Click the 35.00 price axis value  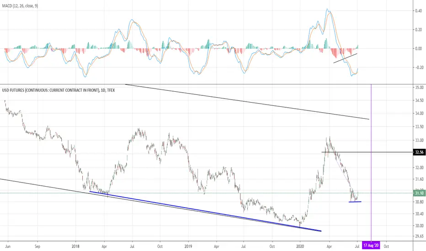coord(419,88)
